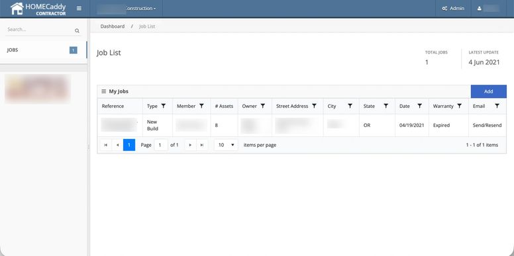Click the Page number input box
This screenshot has height=256, width=514.
pyautogui.click(x=161, y=145)
